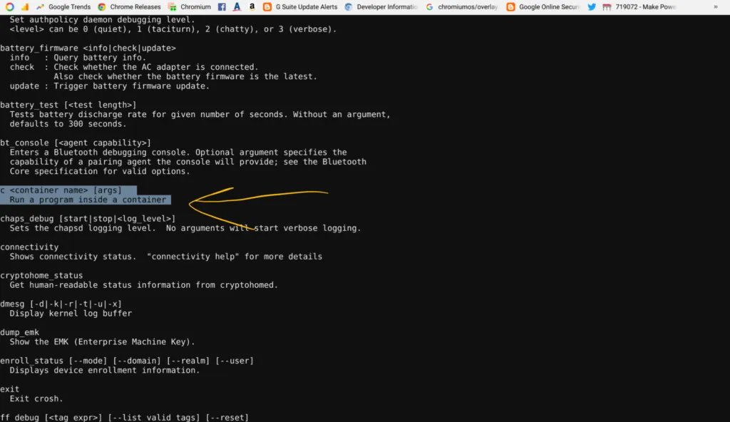Open the blue letter A bookmark icon
The image size is (730, 422).
[x=237, y=6]
